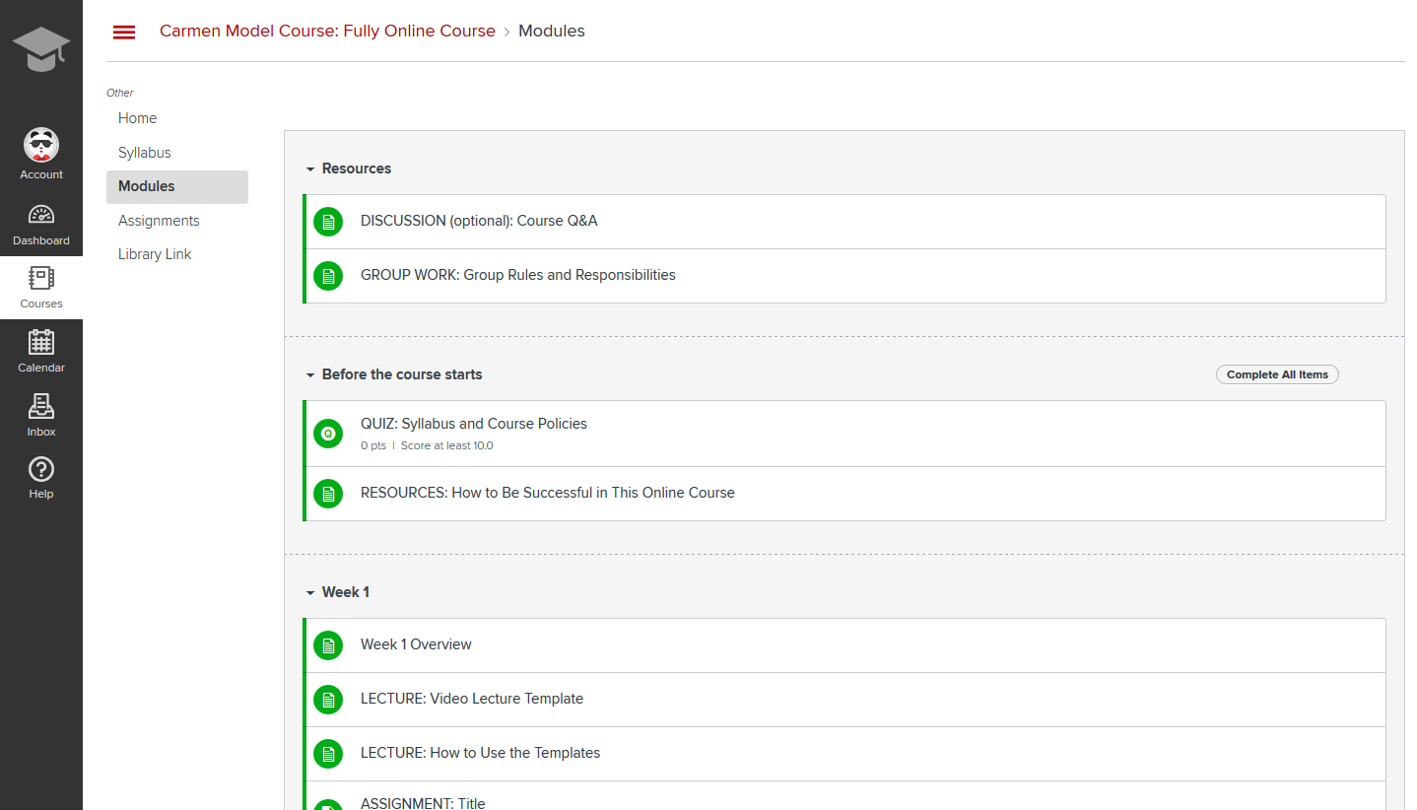Open ASSIGNMENT: Title item
Screen dimensions: 1417x810
tap(423, 803)
